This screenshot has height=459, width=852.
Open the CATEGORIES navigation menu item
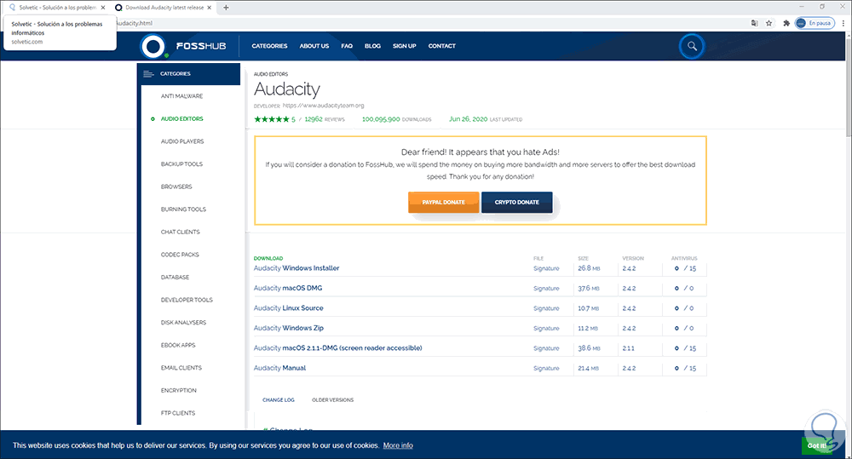point(269,46)
